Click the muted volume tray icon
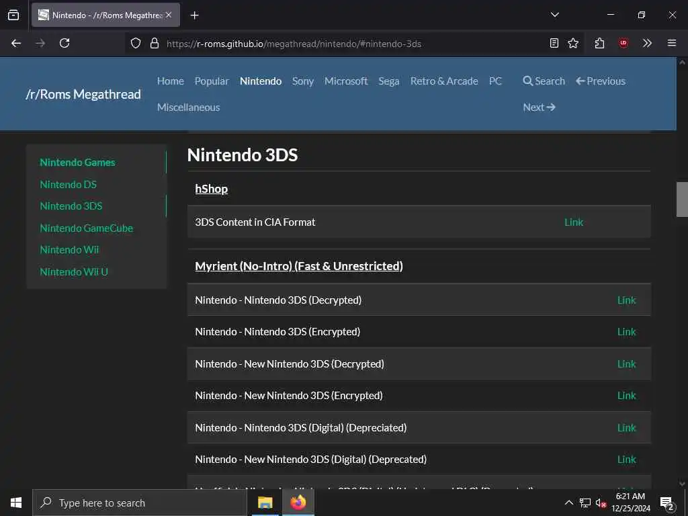 pos(601,503)
